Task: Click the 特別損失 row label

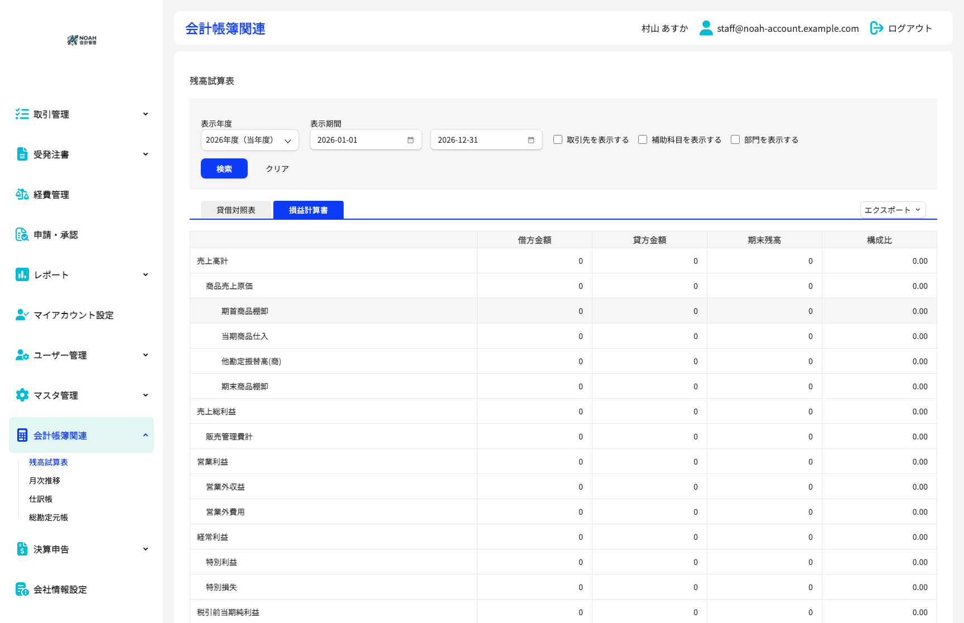Action: coord(221,587)
